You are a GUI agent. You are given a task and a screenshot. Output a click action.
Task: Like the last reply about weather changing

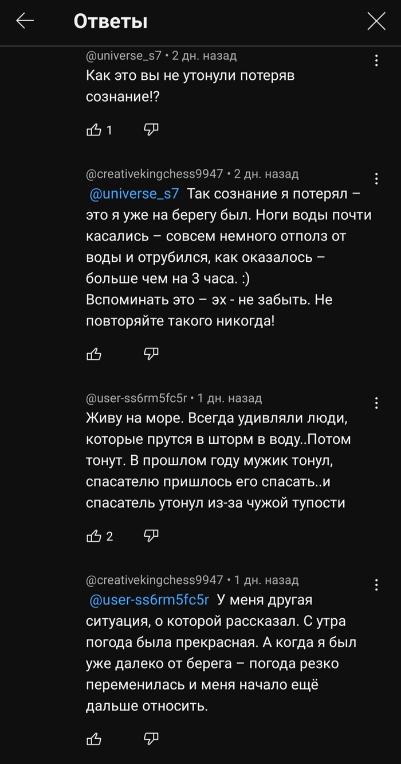point(94,738)
